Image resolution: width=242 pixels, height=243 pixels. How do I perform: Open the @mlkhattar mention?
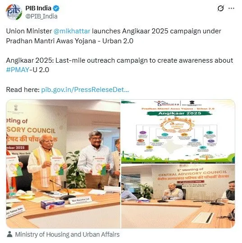(72, 31)
